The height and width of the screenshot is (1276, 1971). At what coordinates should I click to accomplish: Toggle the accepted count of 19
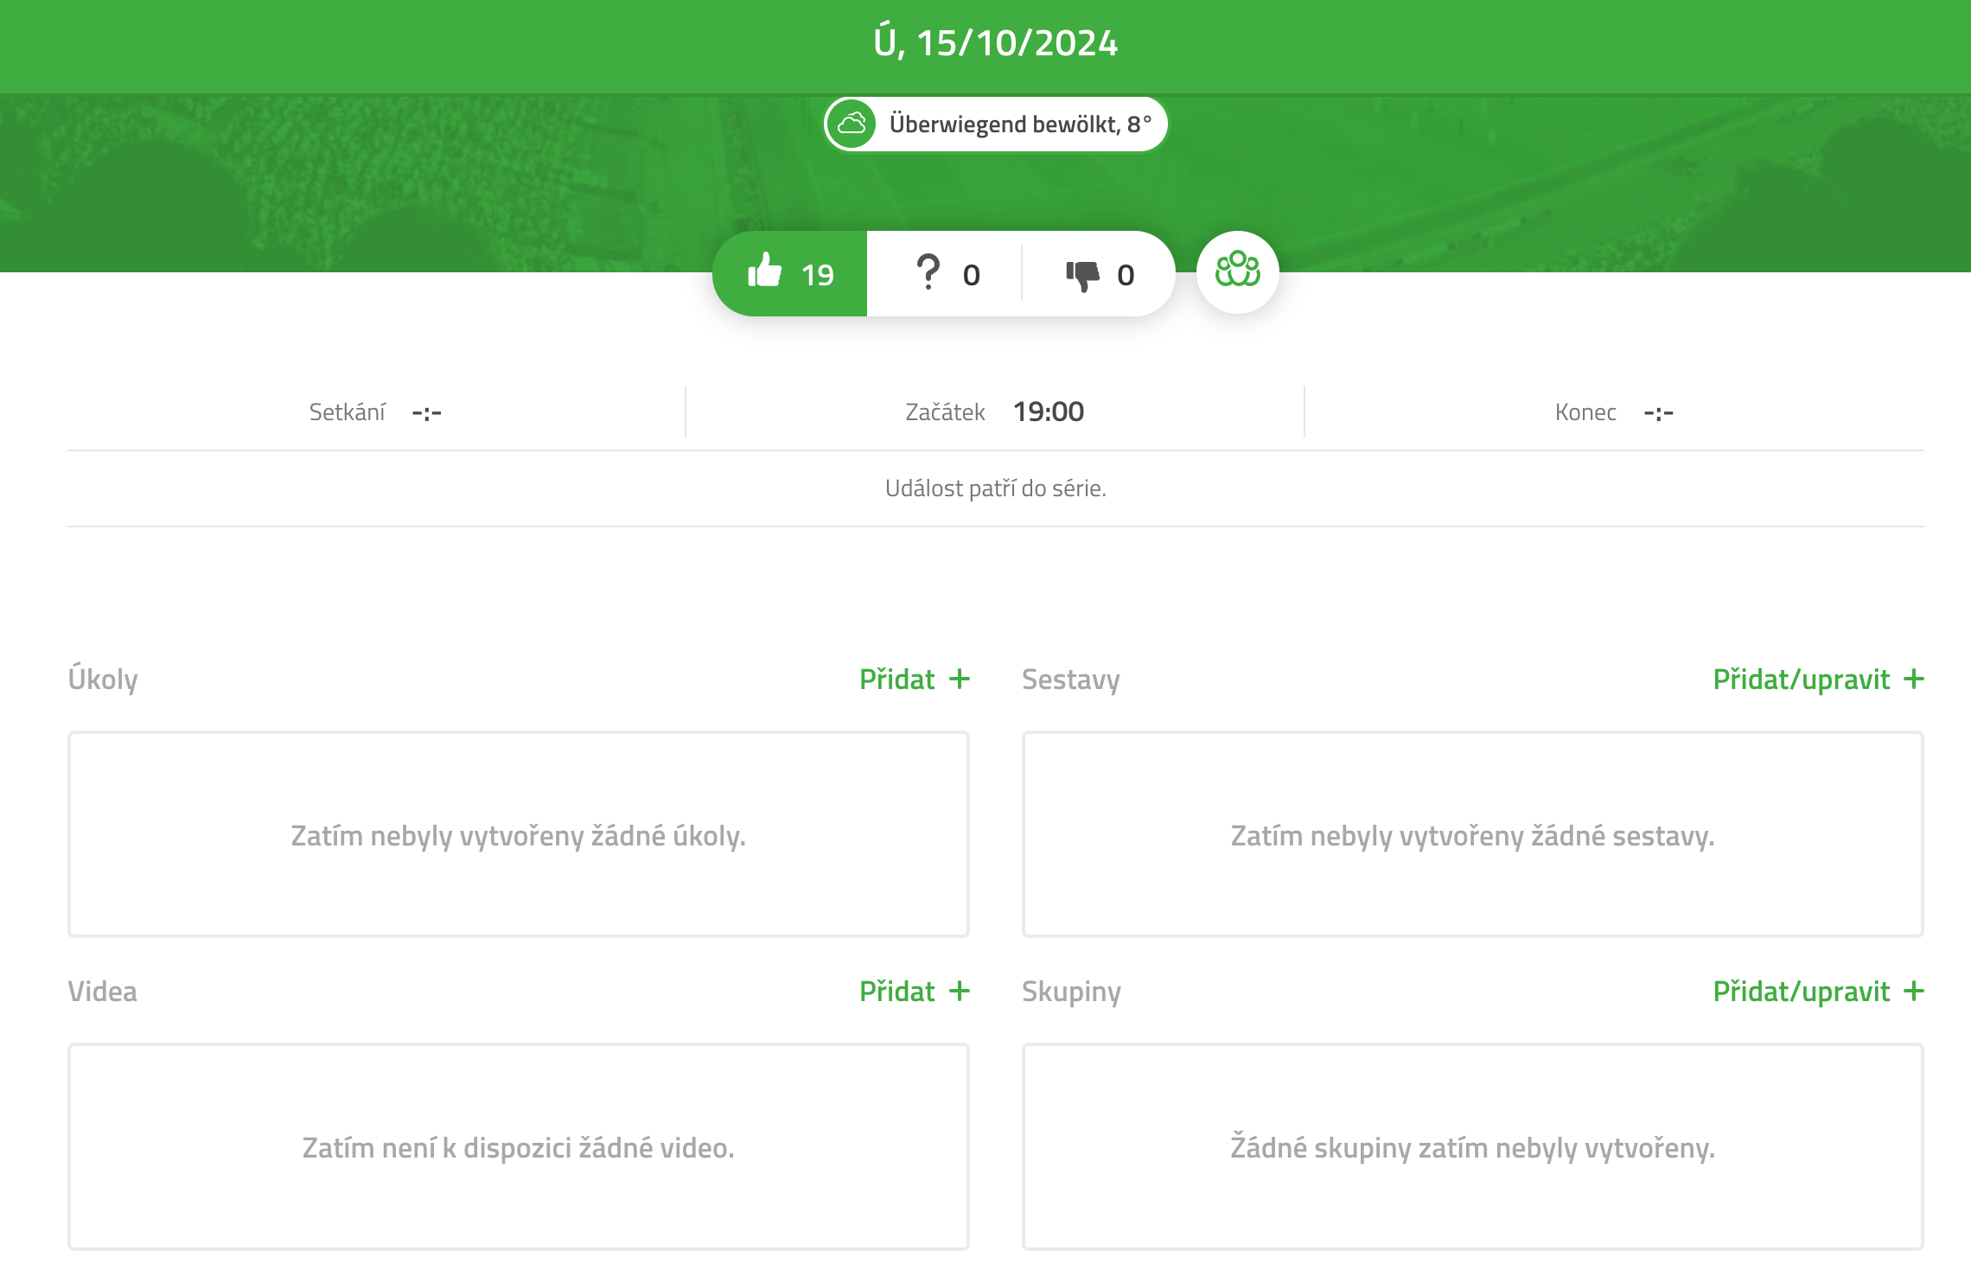click(x=817, y=275)
